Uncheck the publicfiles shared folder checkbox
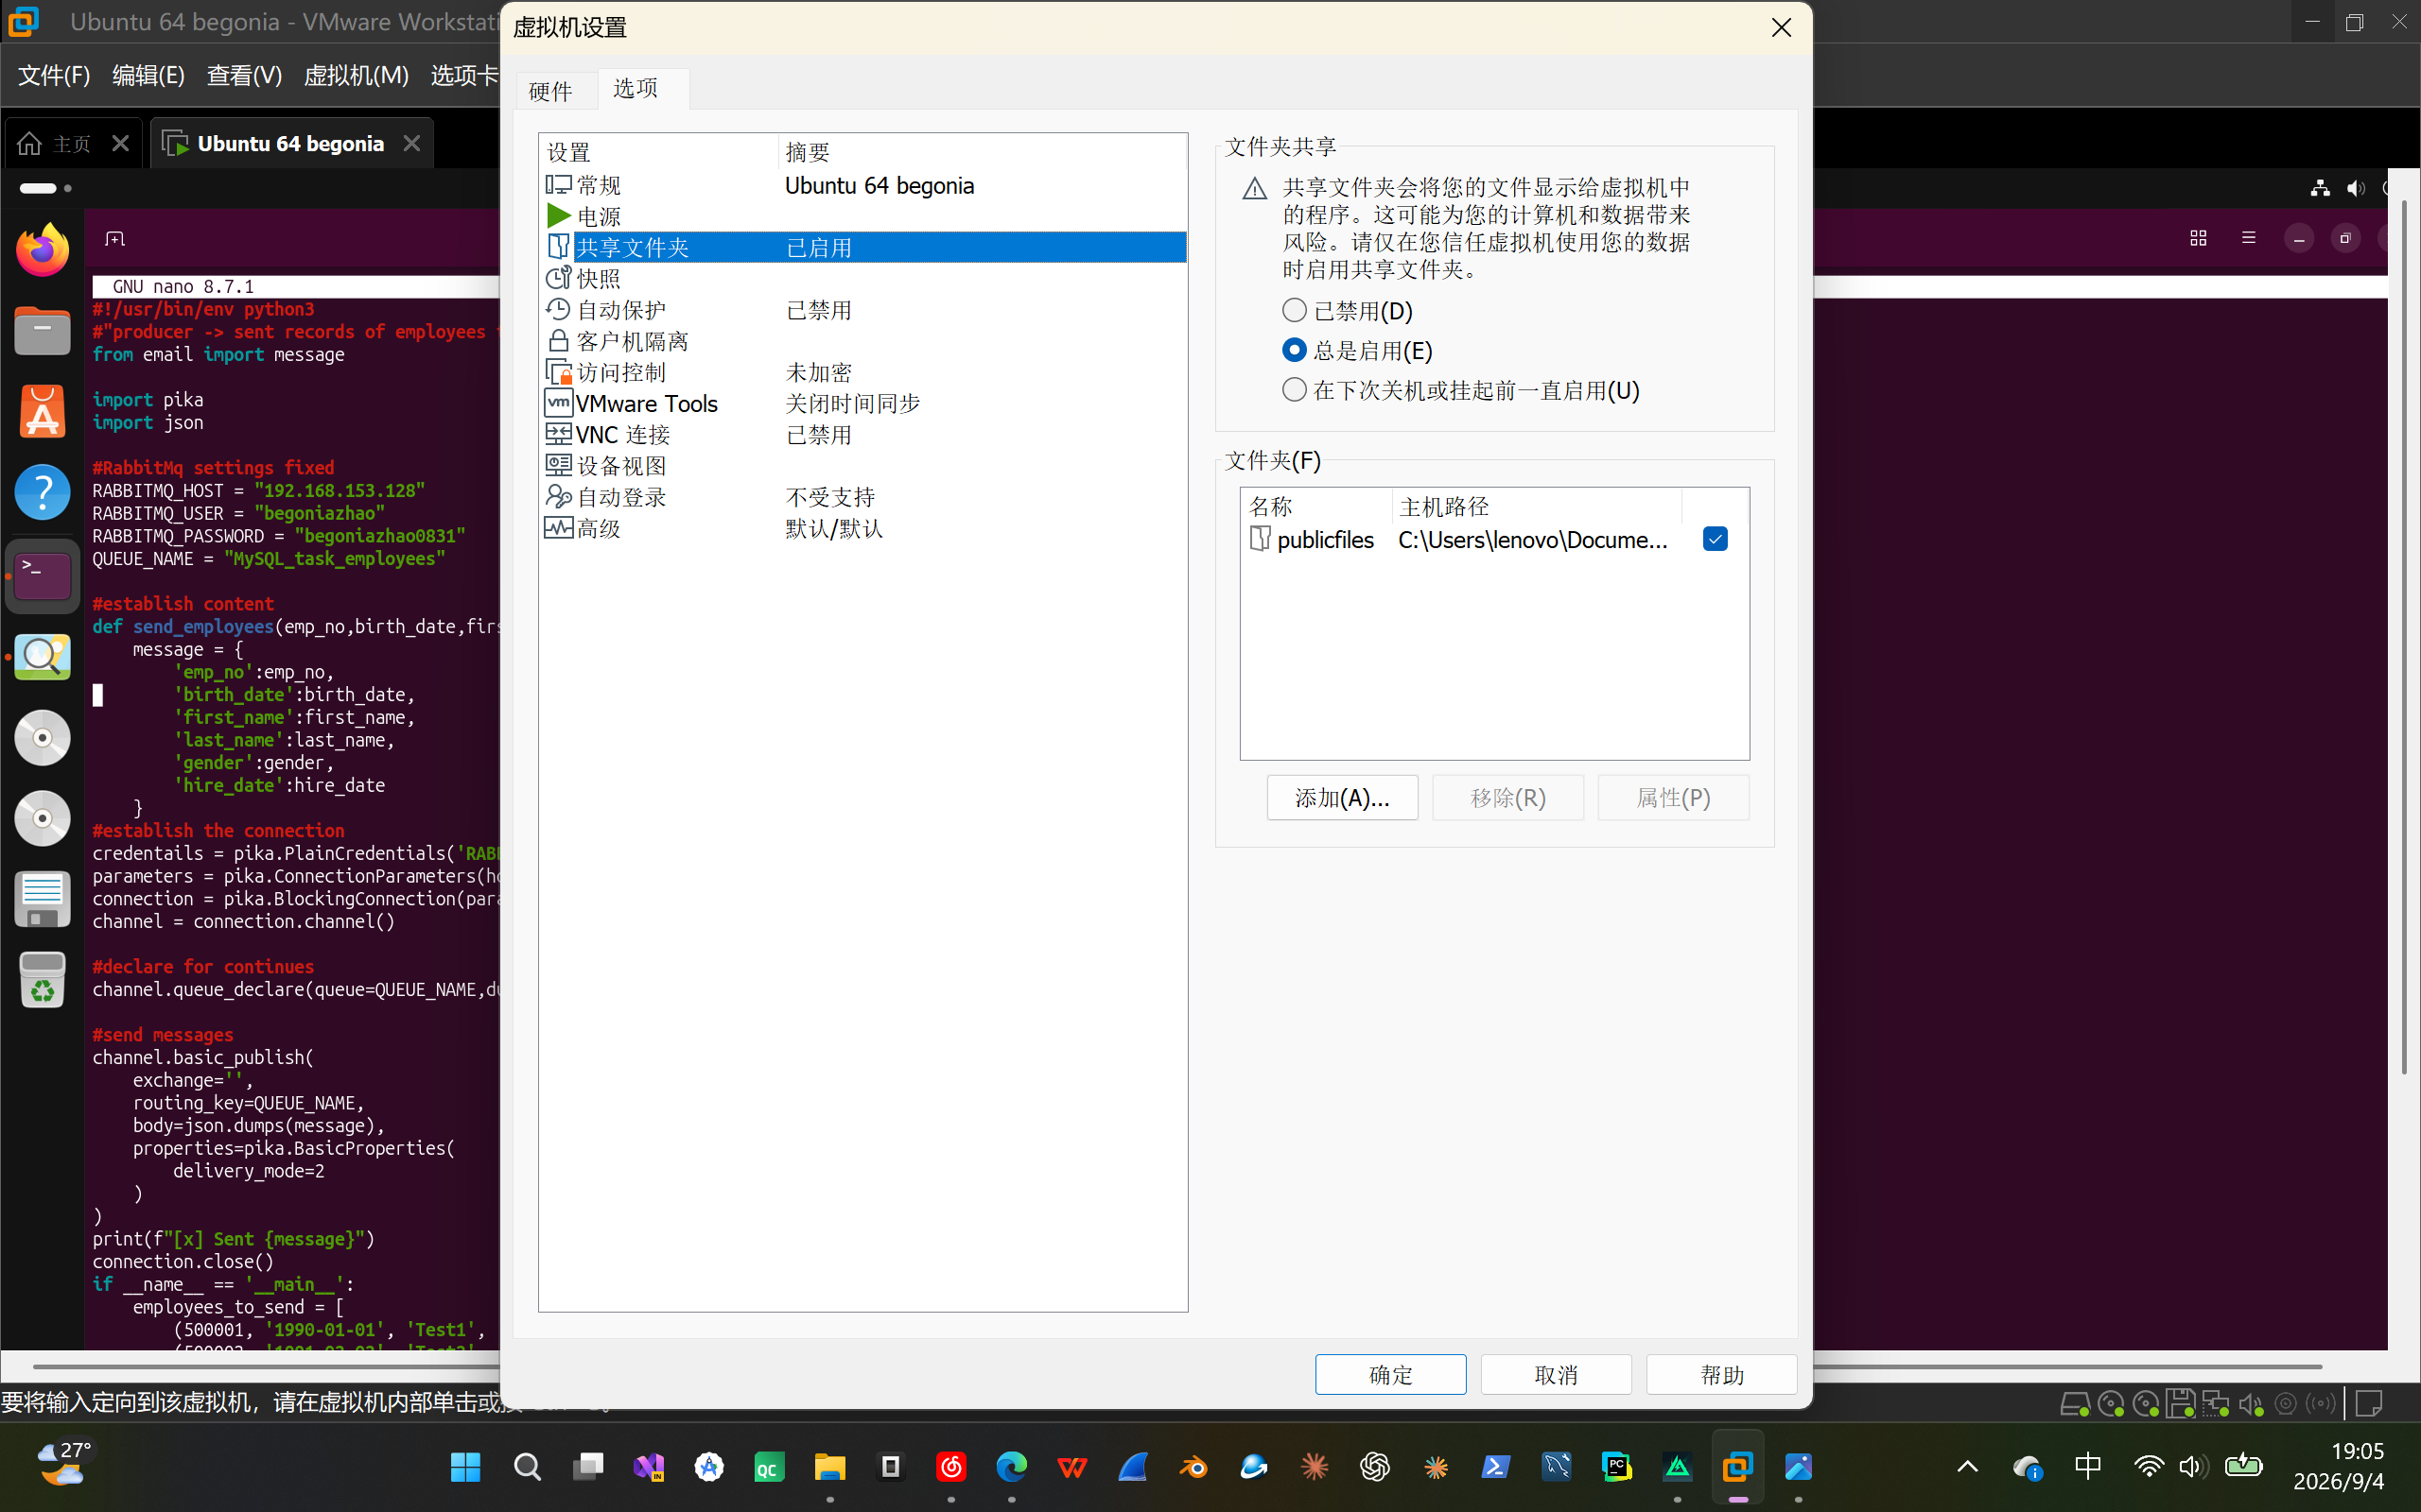 pyautogui.click(x=1715, y=539)
